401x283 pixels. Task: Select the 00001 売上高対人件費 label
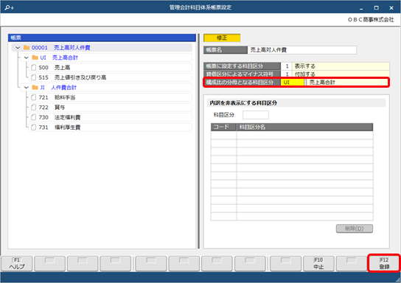coord(61,48)
